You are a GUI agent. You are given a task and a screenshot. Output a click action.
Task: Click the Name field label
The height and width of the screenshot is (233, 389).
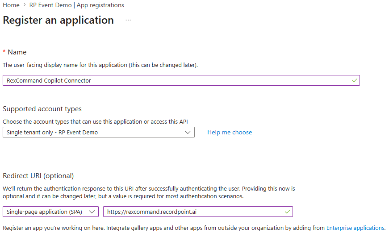pos(17,52)
